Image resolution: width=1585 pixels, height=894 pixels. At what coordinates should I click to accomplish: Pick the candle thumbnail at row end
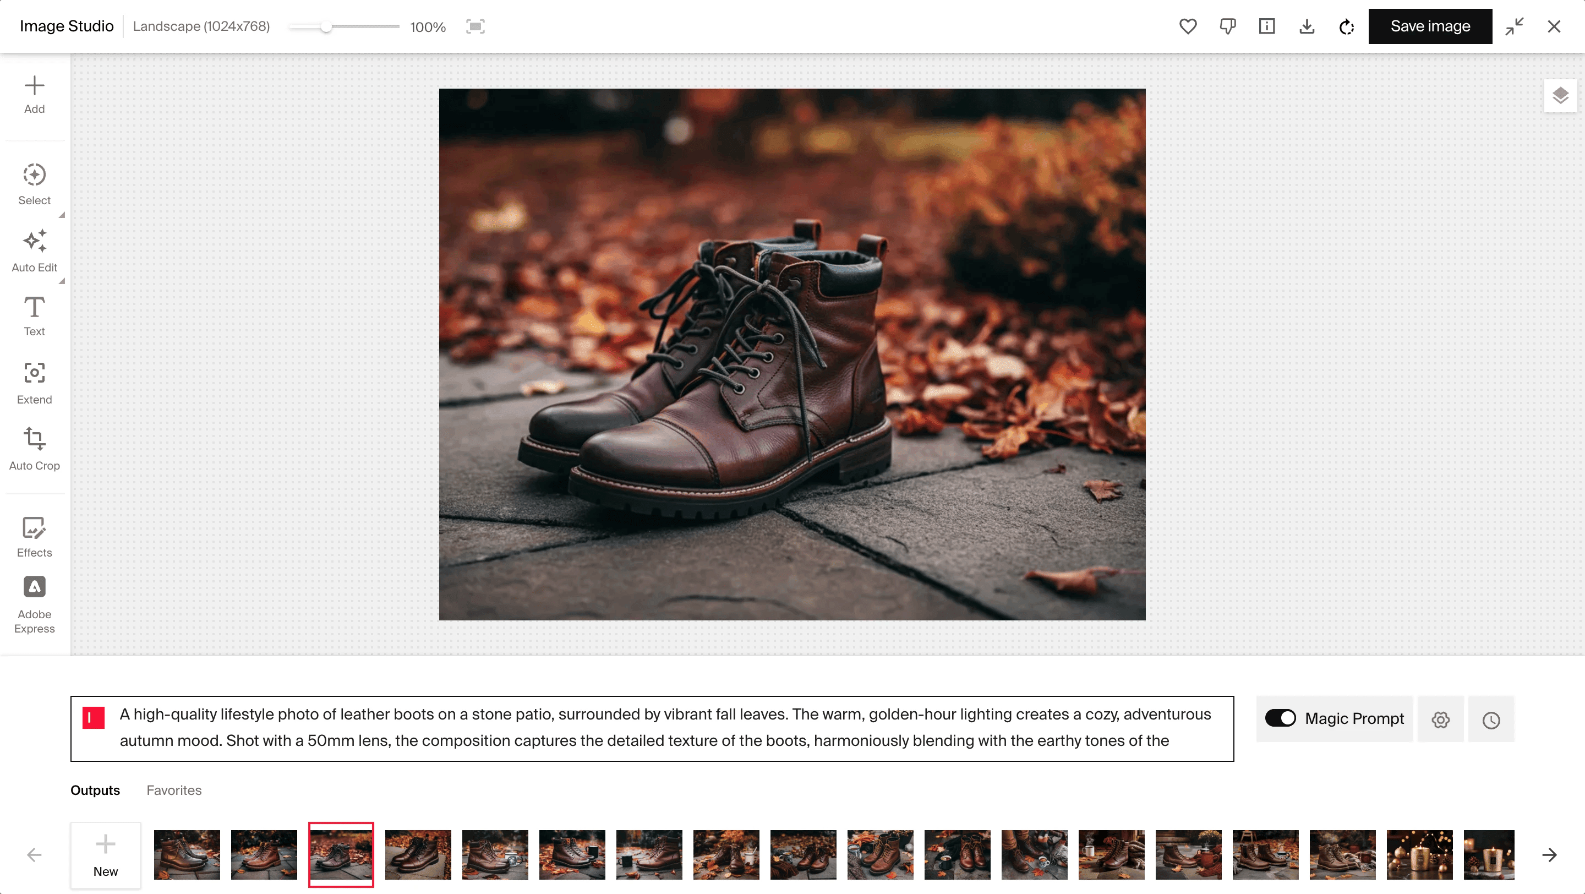[1489, 854]
